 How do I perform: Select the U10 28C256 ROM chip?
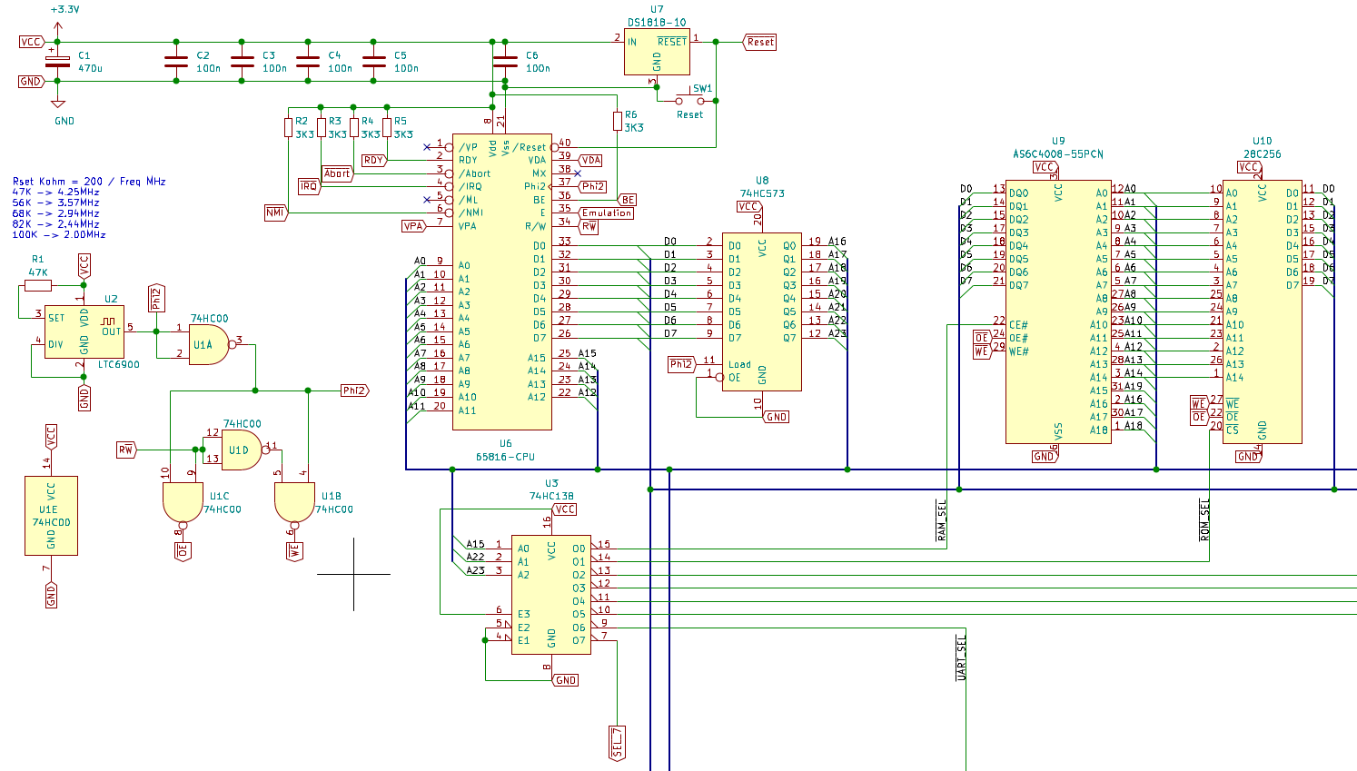click(1262, 311)
